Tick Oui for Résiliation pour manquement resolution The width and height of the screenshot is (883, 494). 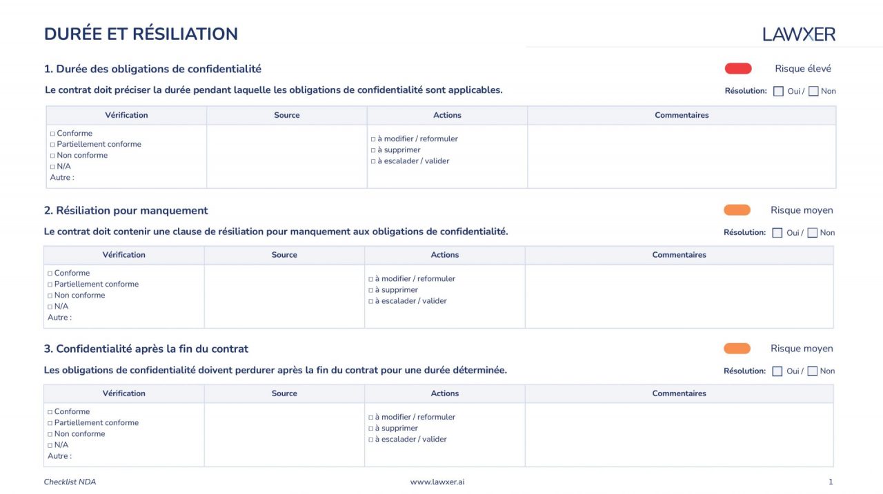click(x=777, y=233)
